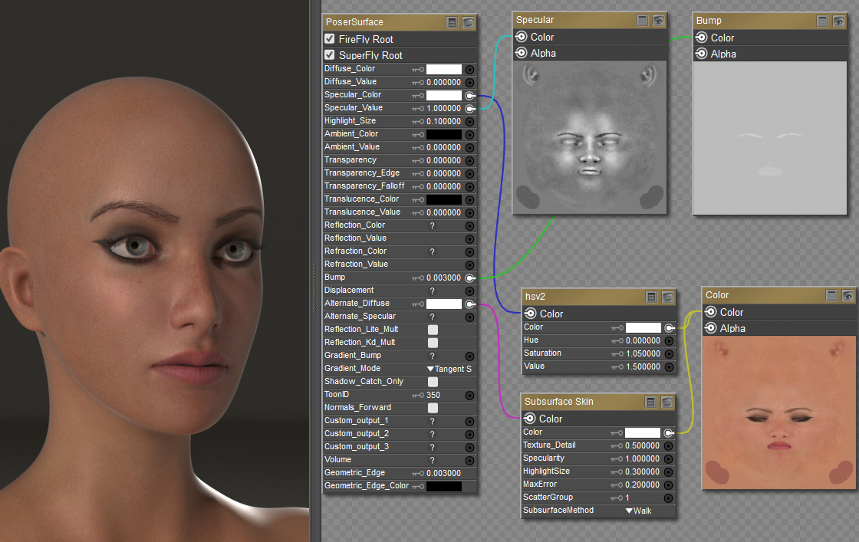
Task: Click the Displacement question mark value
Action: pos(432,291)
